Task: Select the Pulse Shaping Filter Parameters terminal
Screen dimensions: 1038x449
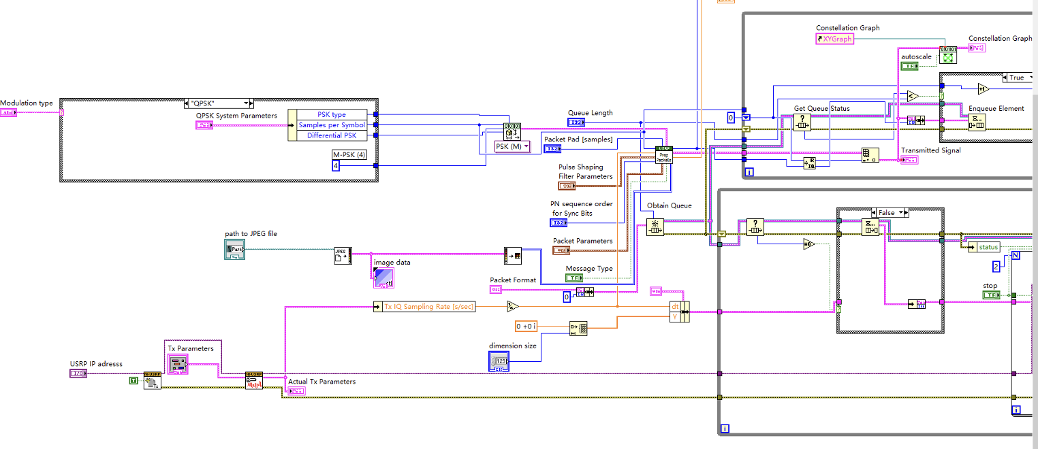Action: 567,186
